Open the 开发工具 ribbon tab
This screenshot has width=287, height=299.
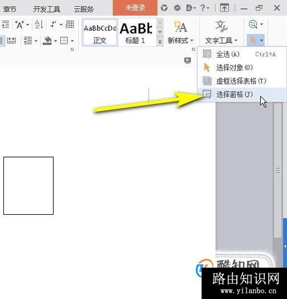[x=47, y=9]
